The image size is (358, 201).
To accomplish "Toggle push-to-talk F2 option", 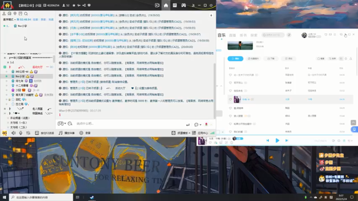I will tap(44, 133).
